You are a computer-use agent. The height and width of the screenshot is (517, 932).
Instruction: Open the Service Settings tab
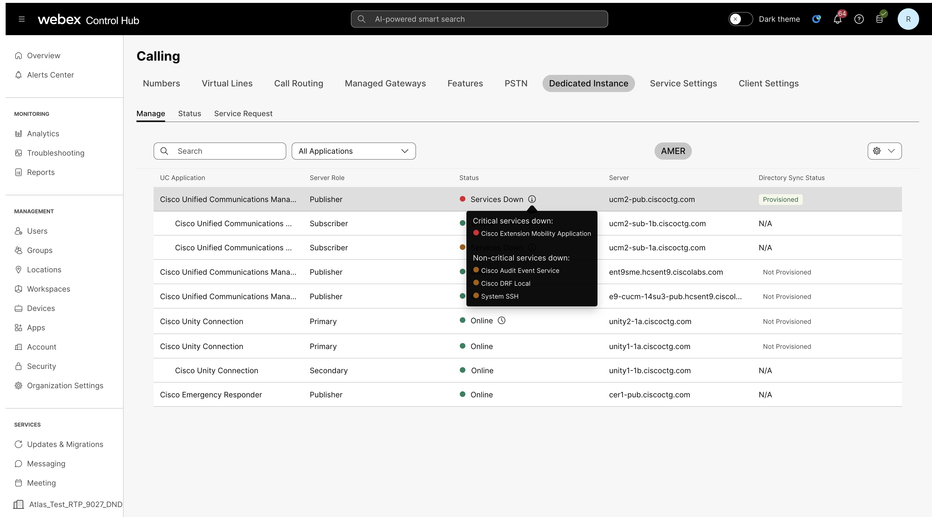[683, 83]
